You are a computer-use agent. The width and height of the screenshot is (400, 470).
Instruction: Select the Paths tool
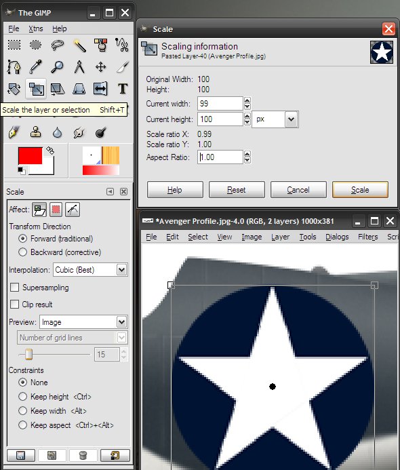(14, 67)
